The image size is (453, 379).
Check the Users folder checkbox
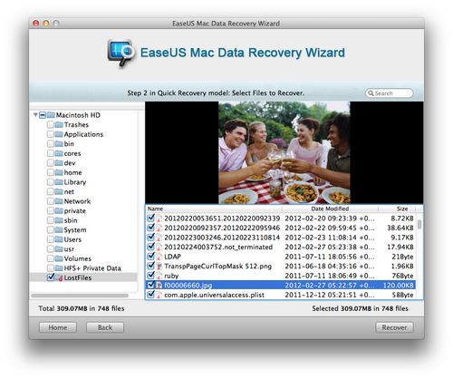click(x=51, y=239)
